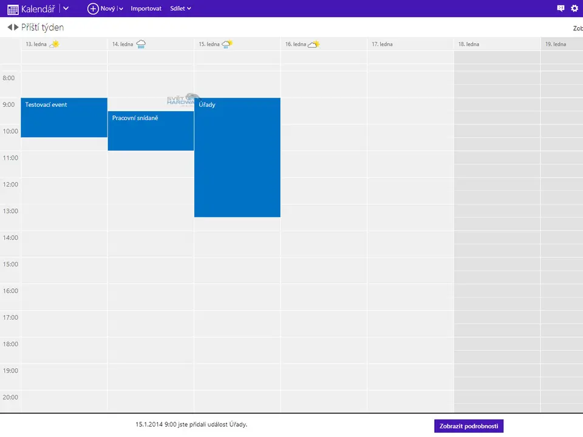The image size is (583, 437).
Task: Click the Kalendář grid icon
Action: 13,9
